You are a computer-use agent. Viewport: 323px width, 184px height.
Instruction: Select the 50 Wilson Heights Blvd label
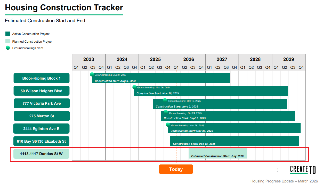42,91
